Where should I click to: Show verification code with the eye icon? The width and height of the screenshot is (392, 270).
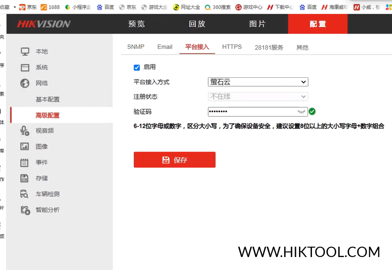point(302,111)
